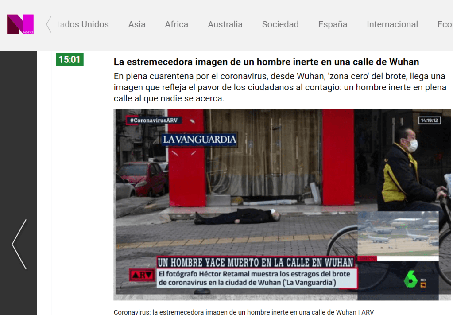Click the laSexta Noticias logo

[x=20, y=24]
